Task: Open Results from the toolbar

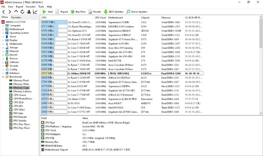Action: tap(95, 12)
